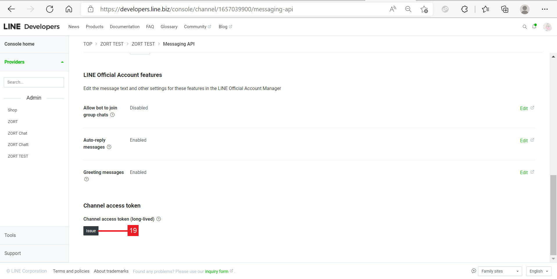Open the browser profile avatar

[x=524, y=9]
